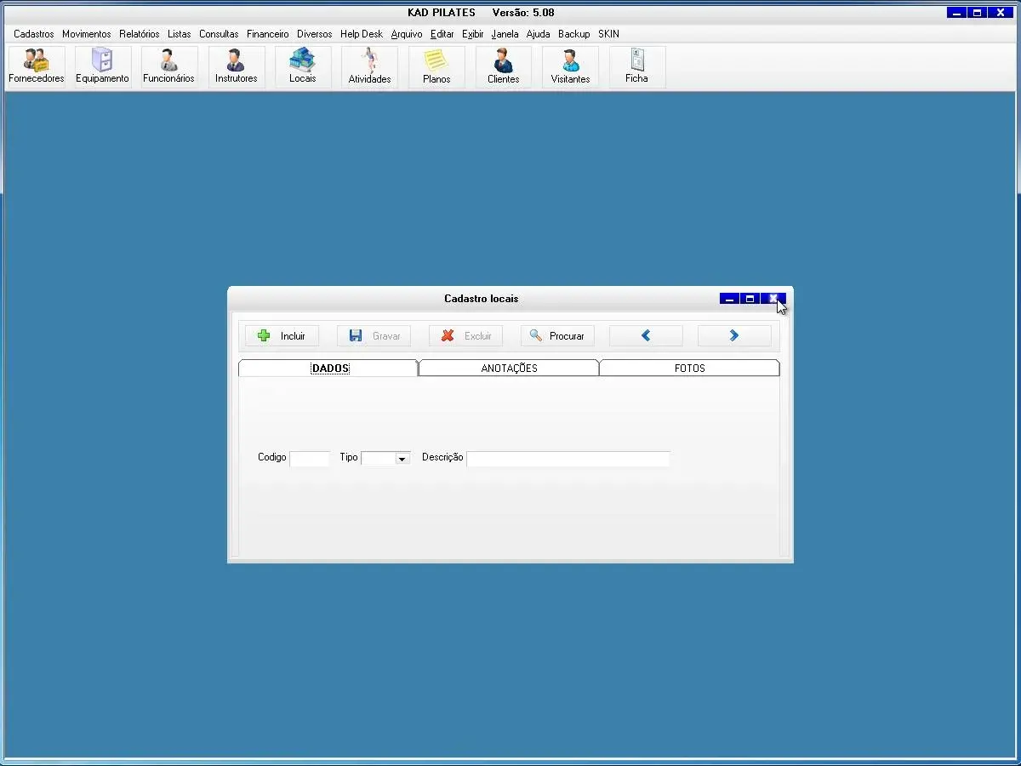Click the Cadastro locais title text
Image resolution: width=1021 pixels, height=766 pixels.
(482, 299)
